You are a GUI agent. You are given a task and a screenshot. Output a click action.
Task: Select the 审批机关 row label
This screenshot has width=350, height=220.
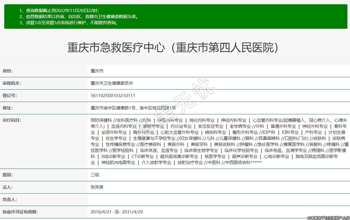12,83
